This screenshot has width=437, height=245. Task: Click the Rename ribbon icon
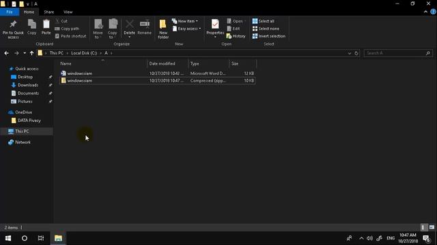144,27
